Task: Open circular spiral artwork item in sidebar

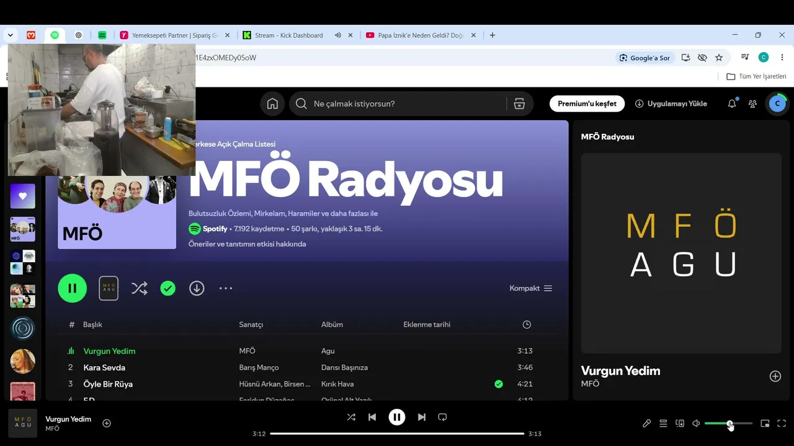Action: tap(23, 328)
